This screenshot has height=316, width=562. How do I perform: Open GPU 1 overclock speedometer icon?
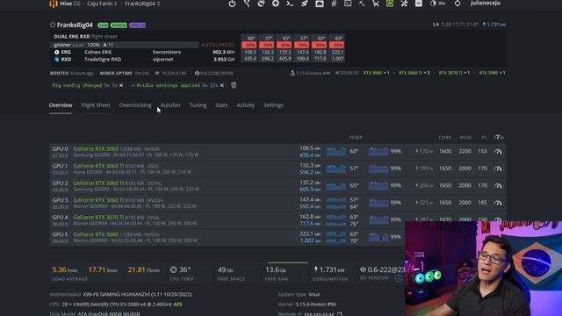coord(498,169)
